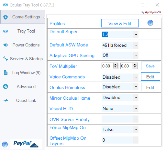Click the first FoV Multiplier input field
Image resolution: width=165 pixels, height=150 pixels.
pos(108,66)
